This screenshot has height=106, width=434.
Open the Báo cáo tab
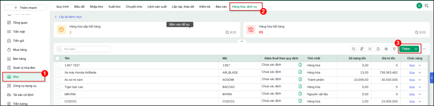pos(221,7)
